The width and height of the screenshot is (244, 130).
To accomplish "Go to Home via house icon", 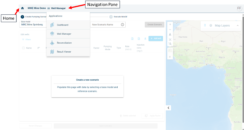I will click(x=23, y=8).
